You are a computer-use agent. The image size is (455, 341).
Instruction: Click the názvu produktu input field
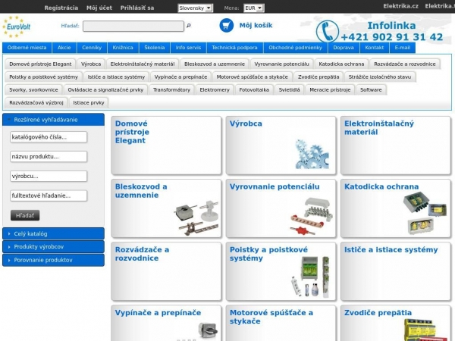pyautogui.click(x=49, y=157)
